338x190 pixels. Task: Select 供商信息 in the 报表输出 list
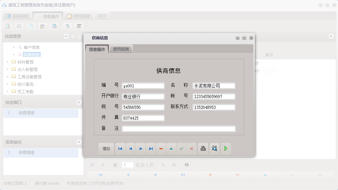26,152
